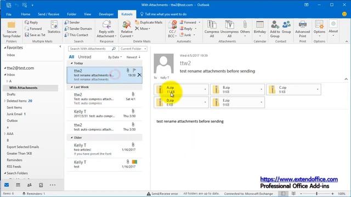Switch to Mail view in navigation bar
The height and width of the screenshot is (197, 351).
point(7,185)
